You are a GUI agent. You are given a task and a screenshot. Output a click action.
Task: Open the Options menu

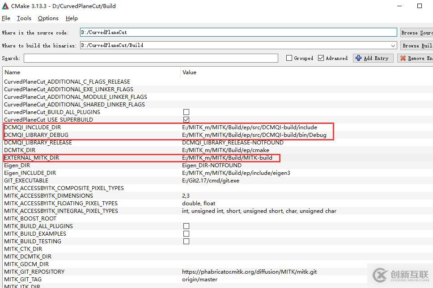pyautogui.click(x=48, y=18)
